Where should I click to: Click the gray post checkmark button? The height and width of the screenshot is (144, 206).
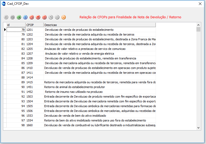(x=51, y=17)
